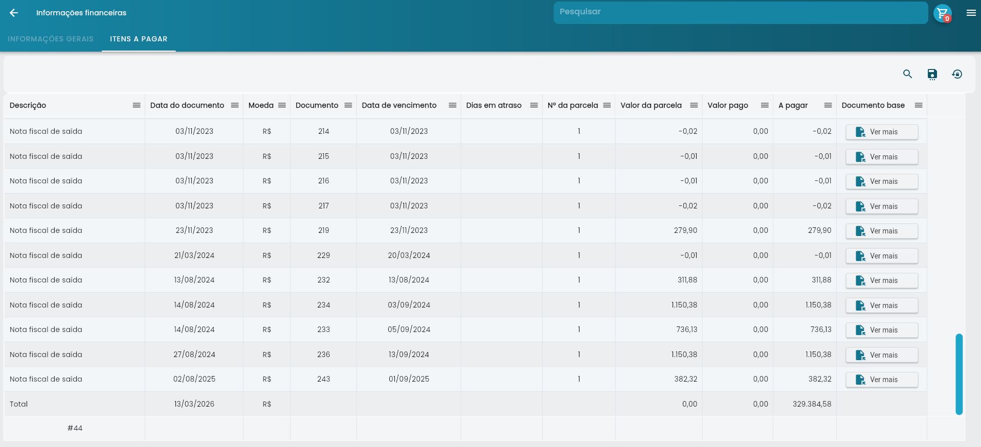This screenshot has height=447, width=981.
Task: Click Ver mais for document 215
Action: [x=882, y=157]
